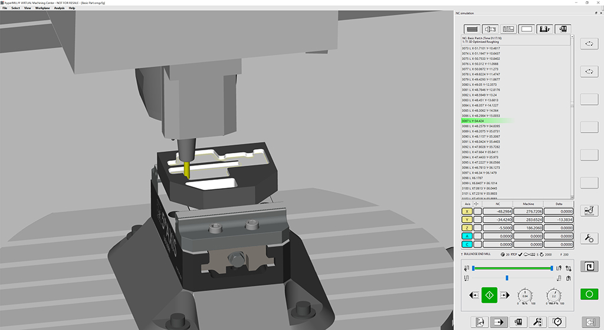Toggle the Z axis checkbox
Screen dimensions: 604x330
click(478, 227)
